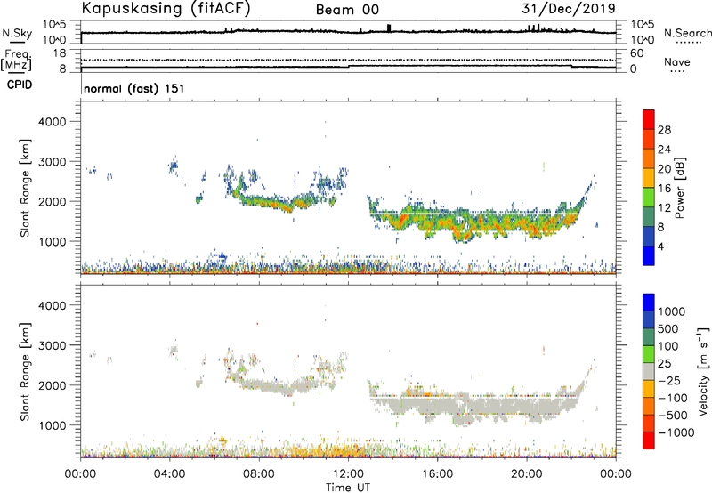Click the noise spike near 14:00 in N.Sky plot
Screen dimensions: 712x493
[389, 28]
